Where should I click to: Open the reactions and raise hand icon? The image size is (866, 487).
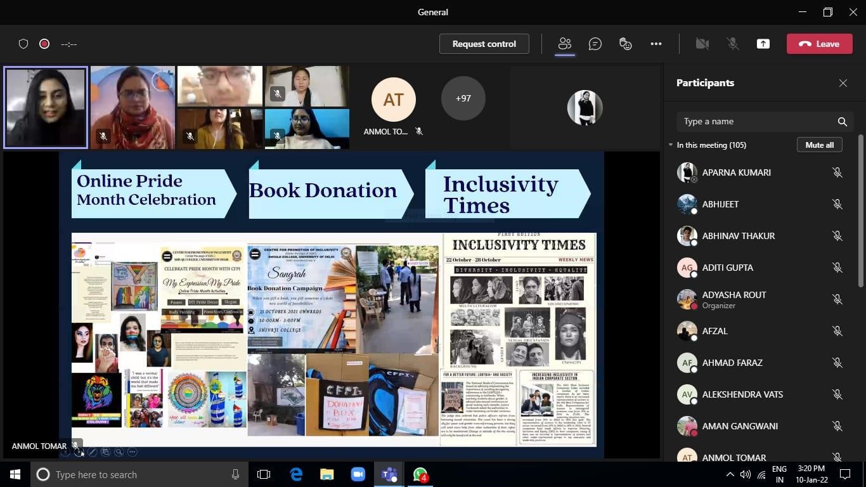626,44
